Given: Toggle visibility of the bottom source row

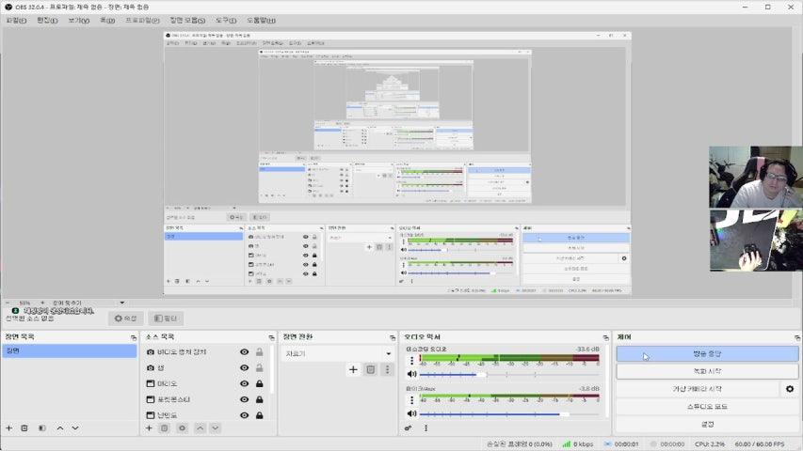Looking at the screenshot, I should (244, 415).
